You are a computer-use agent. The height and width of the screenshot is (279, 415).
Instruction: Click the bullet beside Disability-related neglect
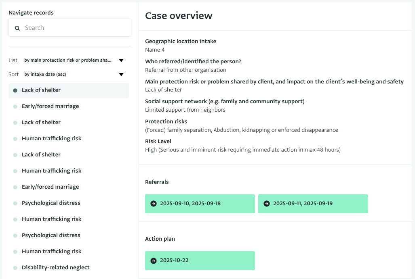(15, 268)
